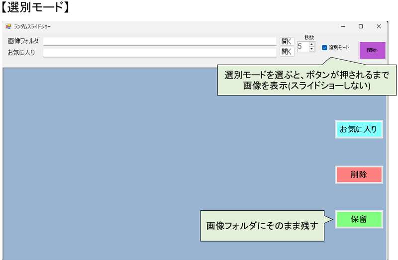Image resolution: width=398 pixels, height=260 pixels.
Task: Click the 画像フォルダ path text field
Action: pos(159,41)
